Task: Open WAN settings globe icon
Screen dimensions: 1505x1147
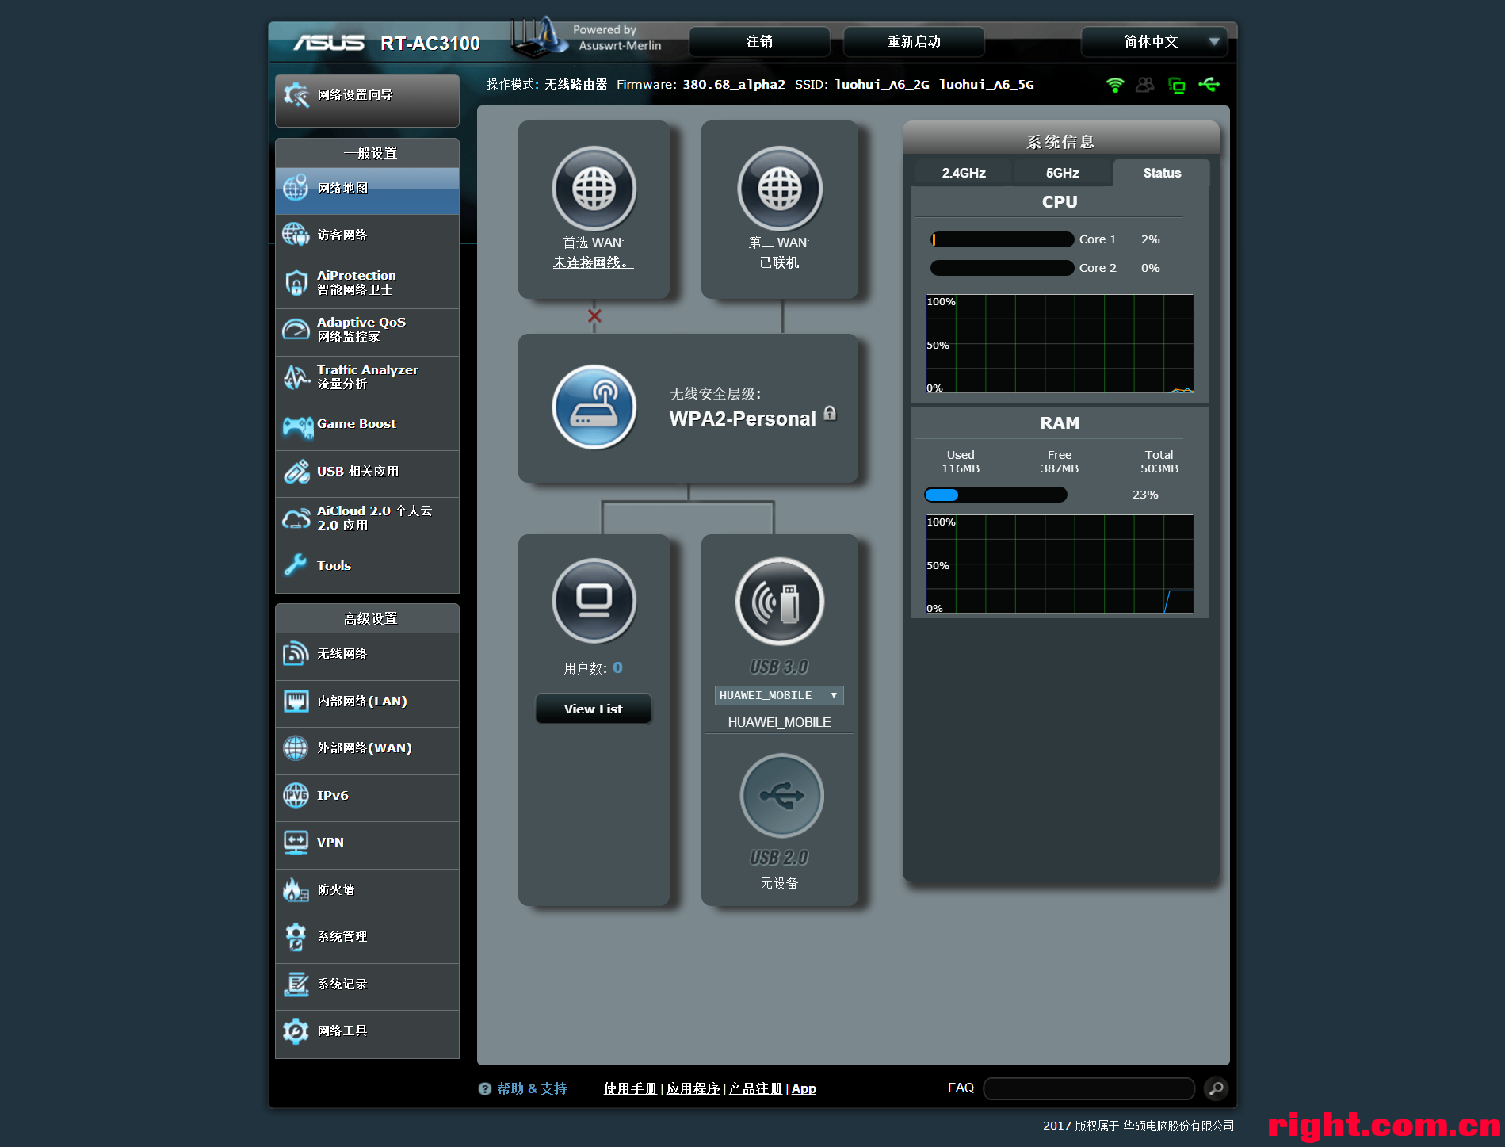Action: [296, 747]
